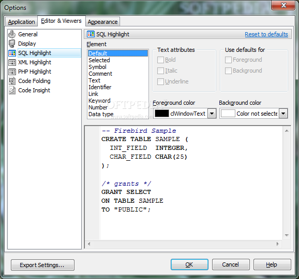
Task: Expand the Foreground color dropdown arrow
Action: tap(212, 114)
